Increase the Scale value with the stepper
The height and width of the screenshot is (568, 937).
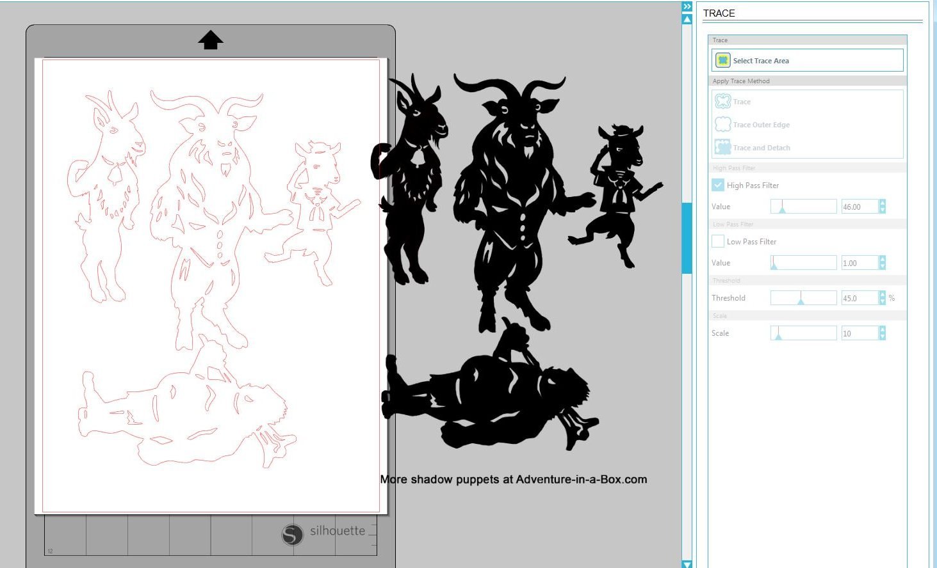tap(883, 330)
